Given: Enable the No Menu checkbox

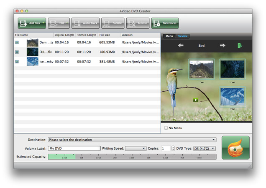Looking at the screenshot, I should pos(166,128).
